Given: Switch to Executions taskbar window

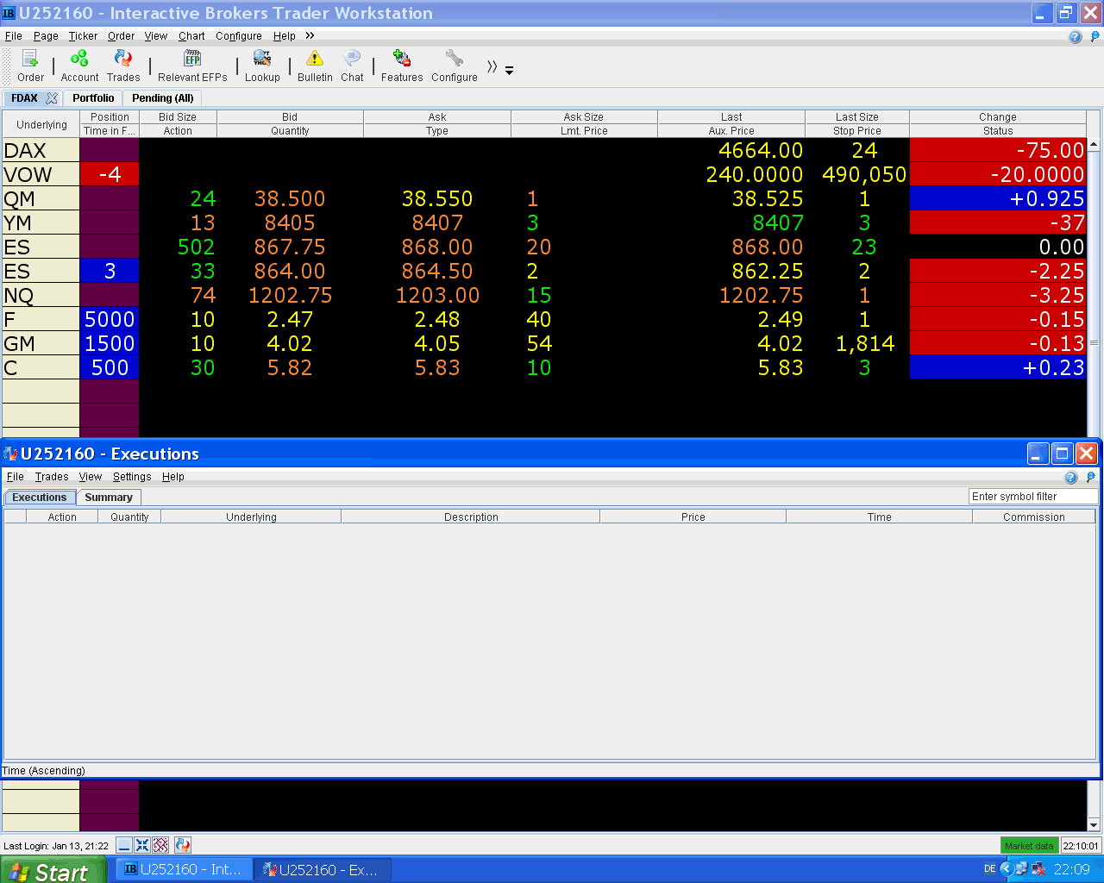Looking at the screenshot, I should point(323,869).
